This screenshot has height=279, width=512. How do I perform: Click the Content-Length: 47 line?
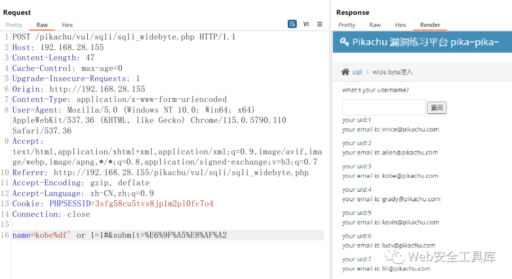click(x=53, y=58)
